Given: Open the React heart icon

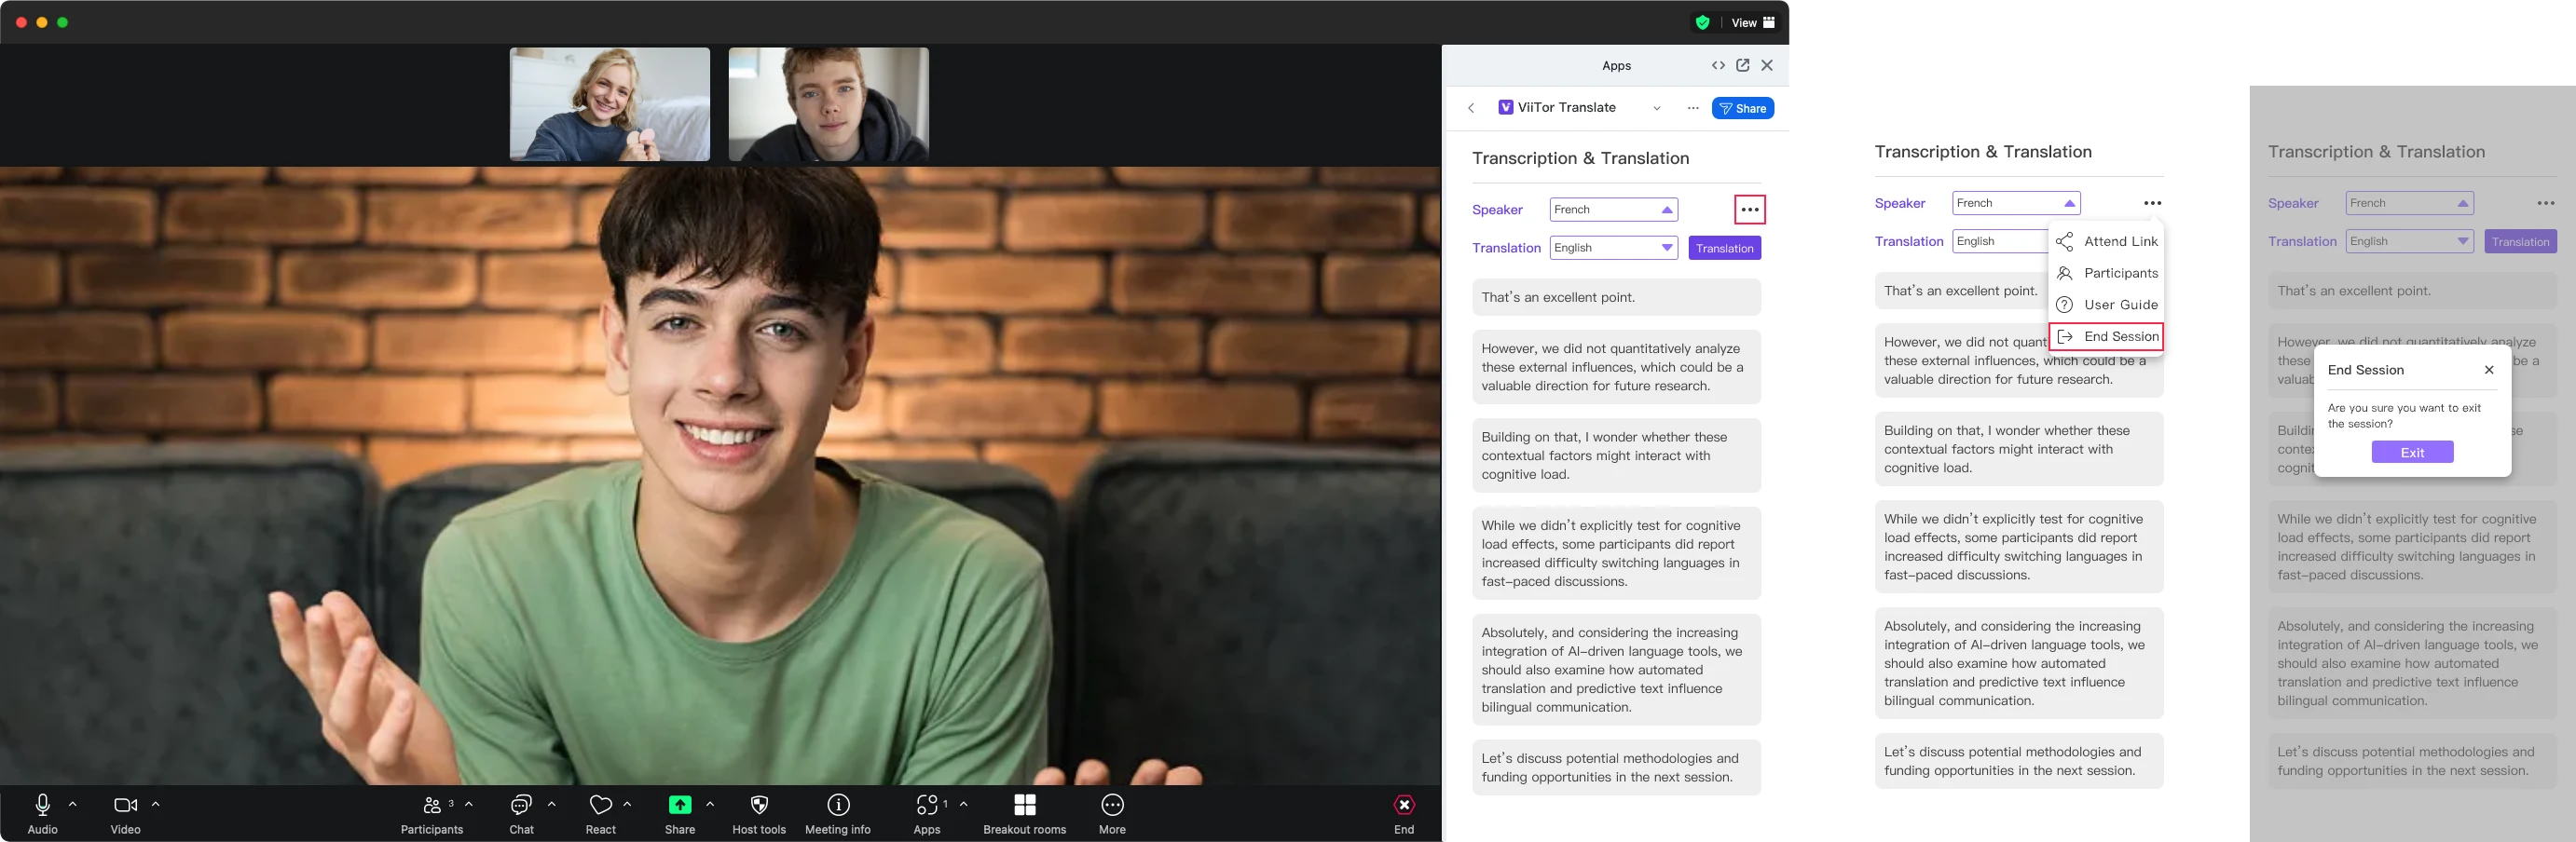Looking at the screenshot, I should tap(600, 805).
